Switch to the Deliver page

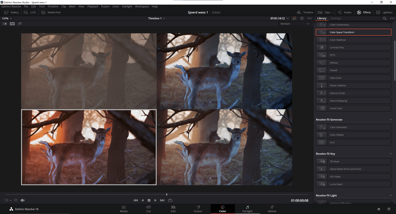coord(272,209)
